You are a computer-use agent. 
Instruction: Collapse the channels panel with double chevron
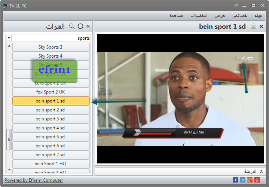88,27
